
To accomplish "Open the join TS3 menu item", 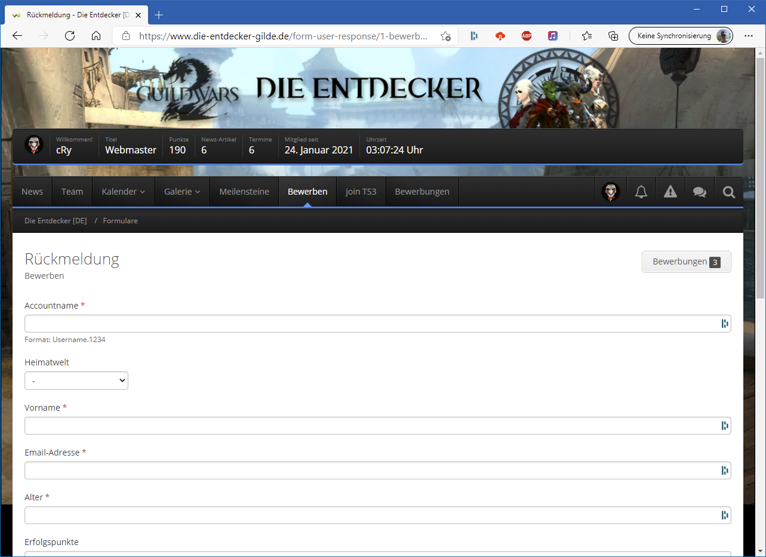I will click(x=361, y=192).
